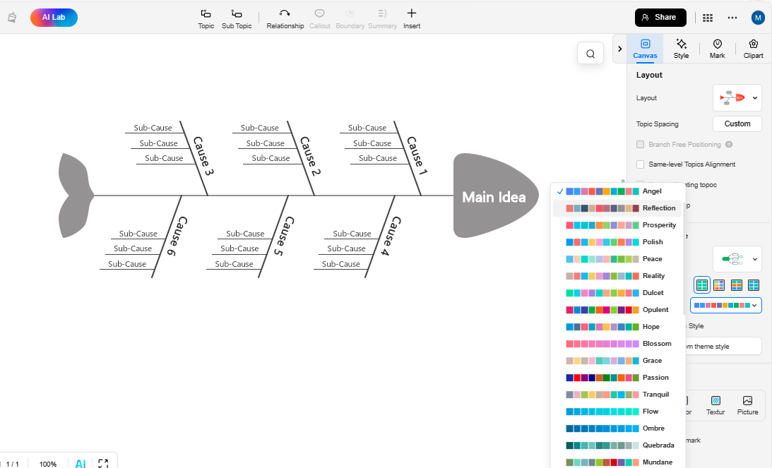Open the apps grid icon
This screenshot has height=468, width=772.
click(x=708, y=18)
